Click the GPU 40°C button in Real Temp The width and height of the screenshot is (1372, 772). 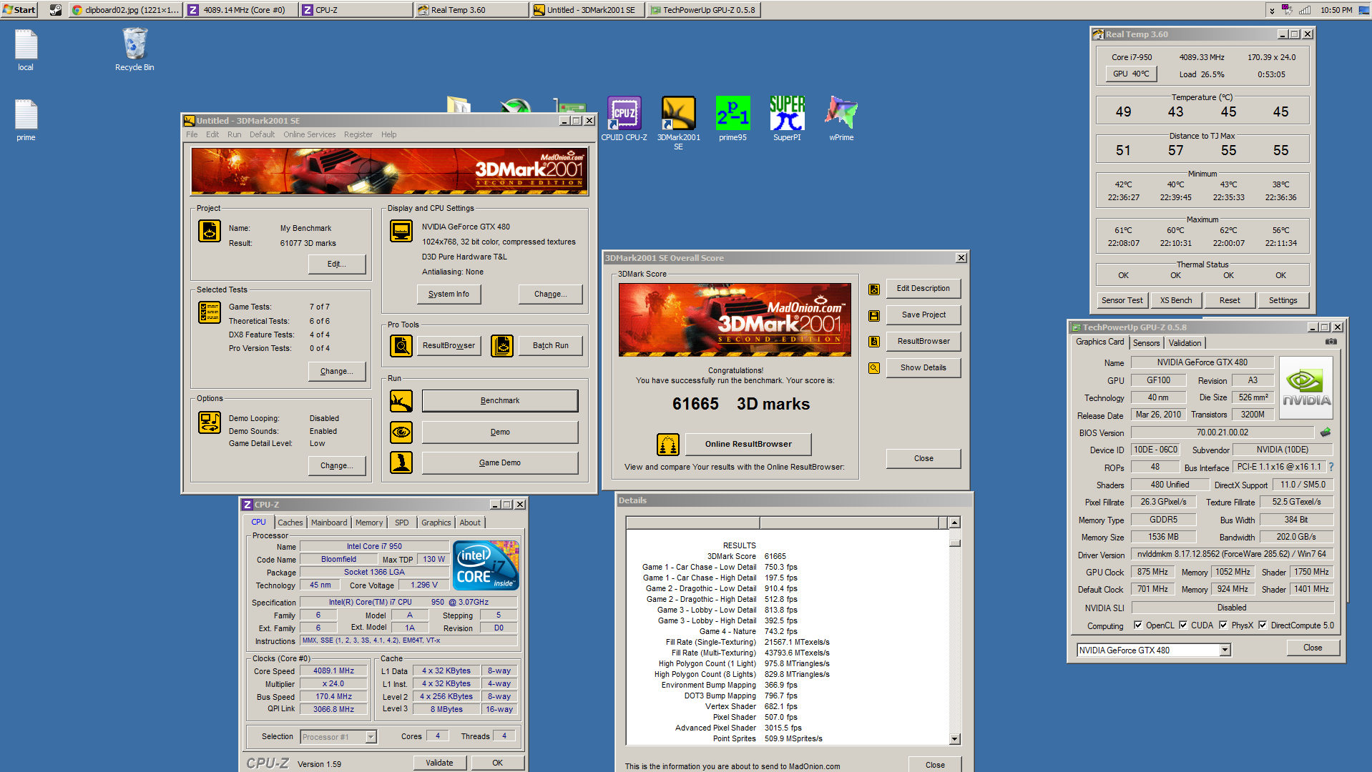(x=1131, y=74)
